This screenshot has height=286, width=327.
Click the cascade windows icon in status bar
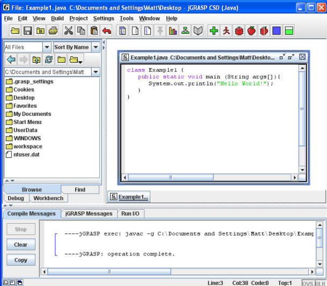pyautogui.click(x=20, y=283)
